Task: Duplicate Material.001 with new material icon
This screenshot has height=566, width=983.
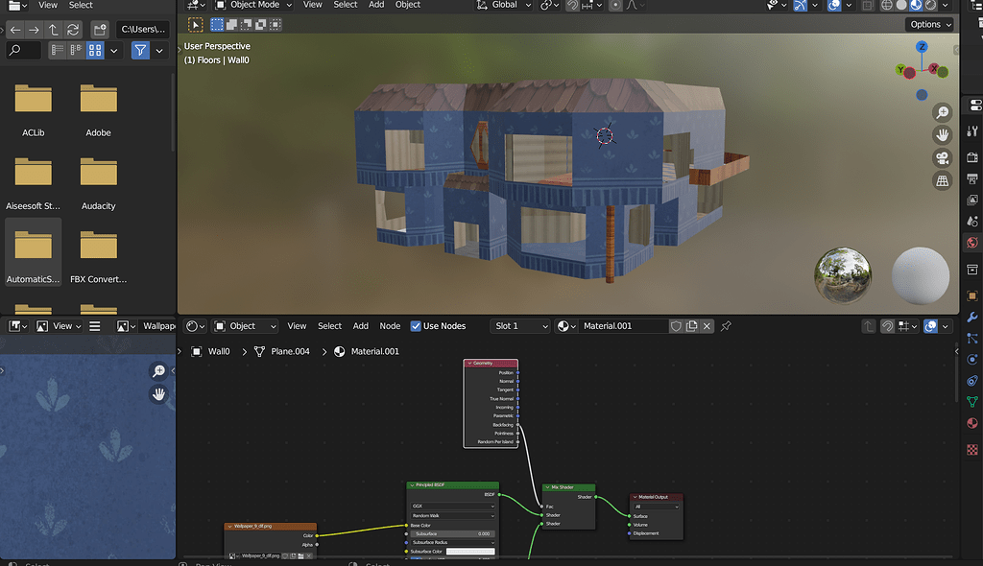Action: (691, 326)
